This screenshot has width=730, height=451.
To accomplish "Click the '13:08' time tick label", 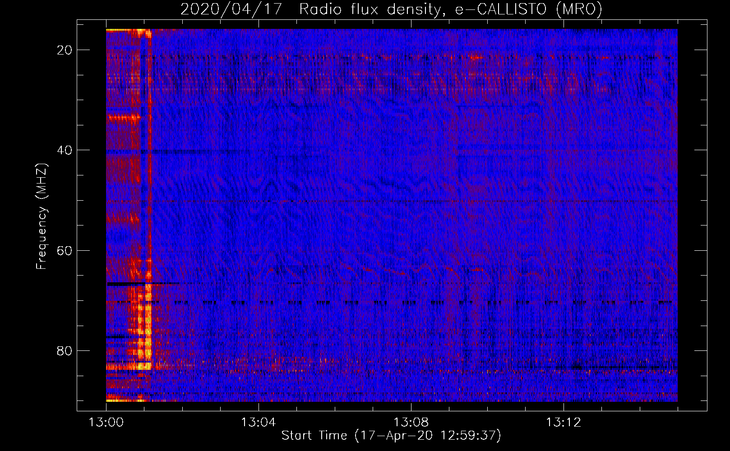I will click(x=411, y=423).
